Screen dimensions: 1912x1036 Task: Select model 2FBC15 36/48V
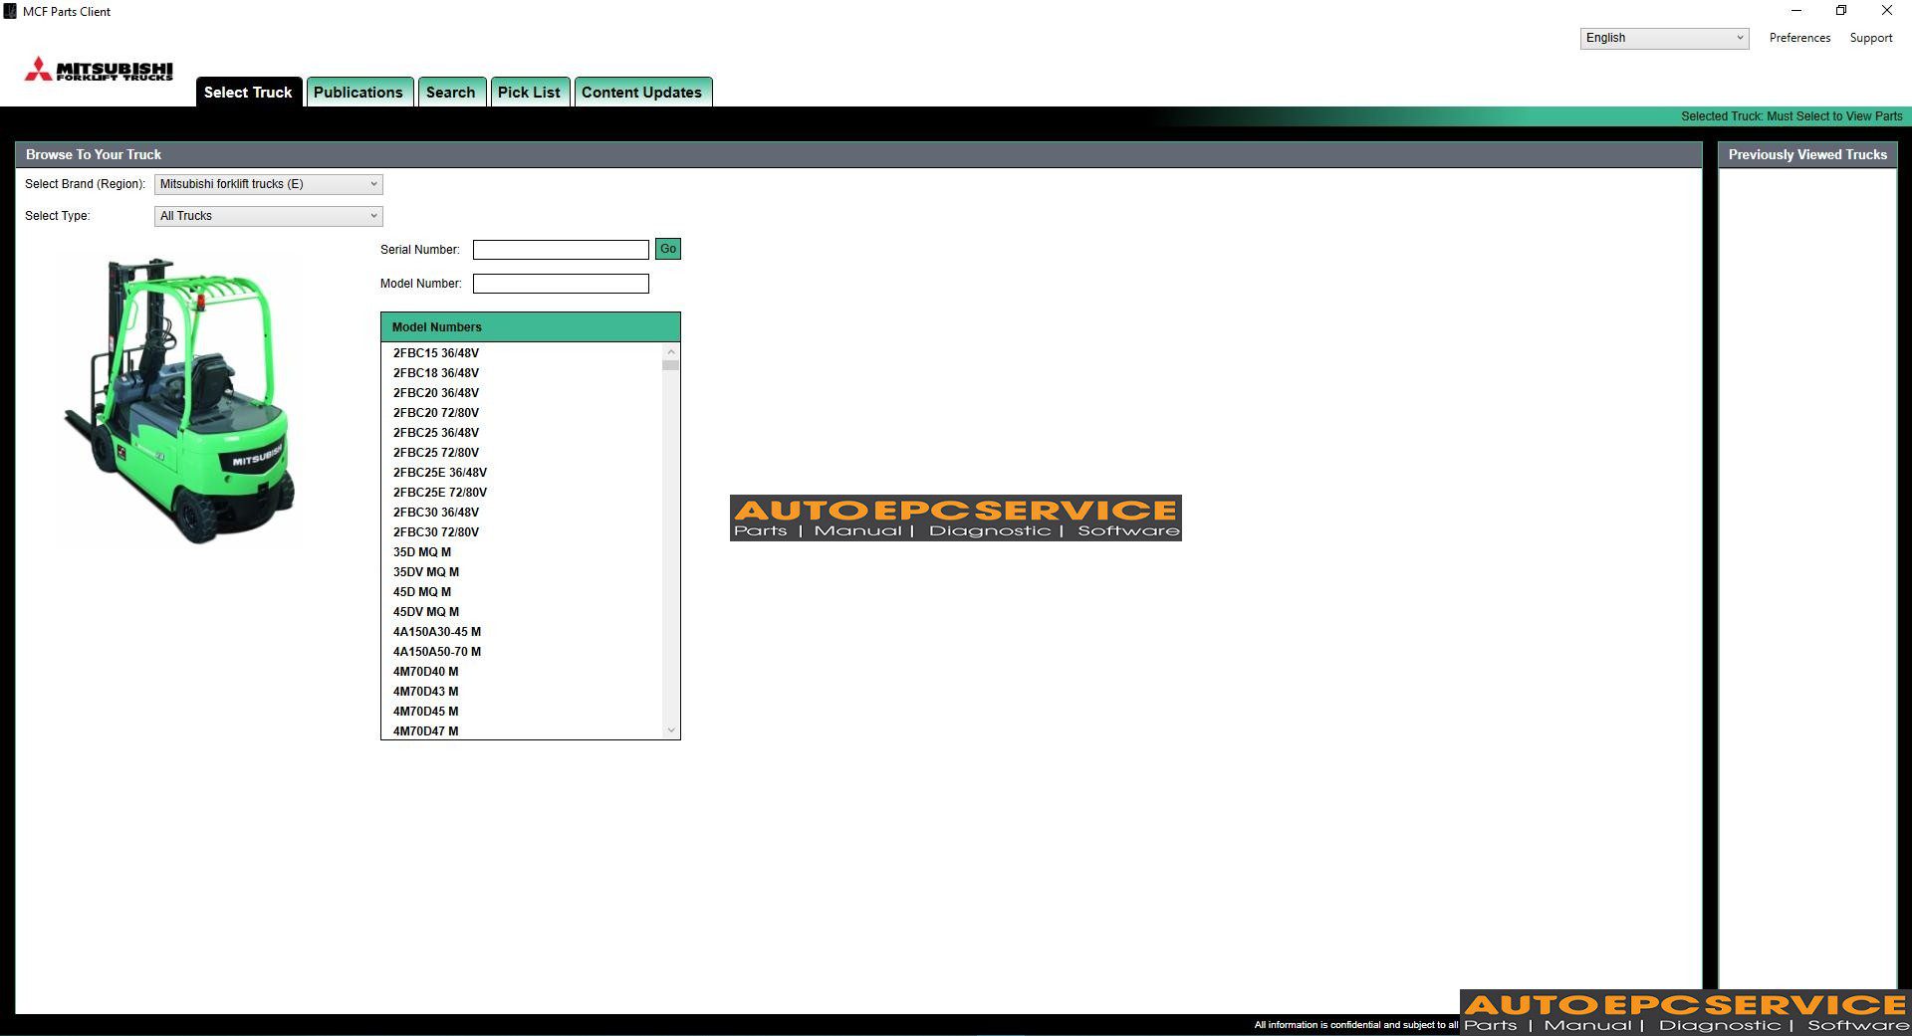tap(522, 353)
